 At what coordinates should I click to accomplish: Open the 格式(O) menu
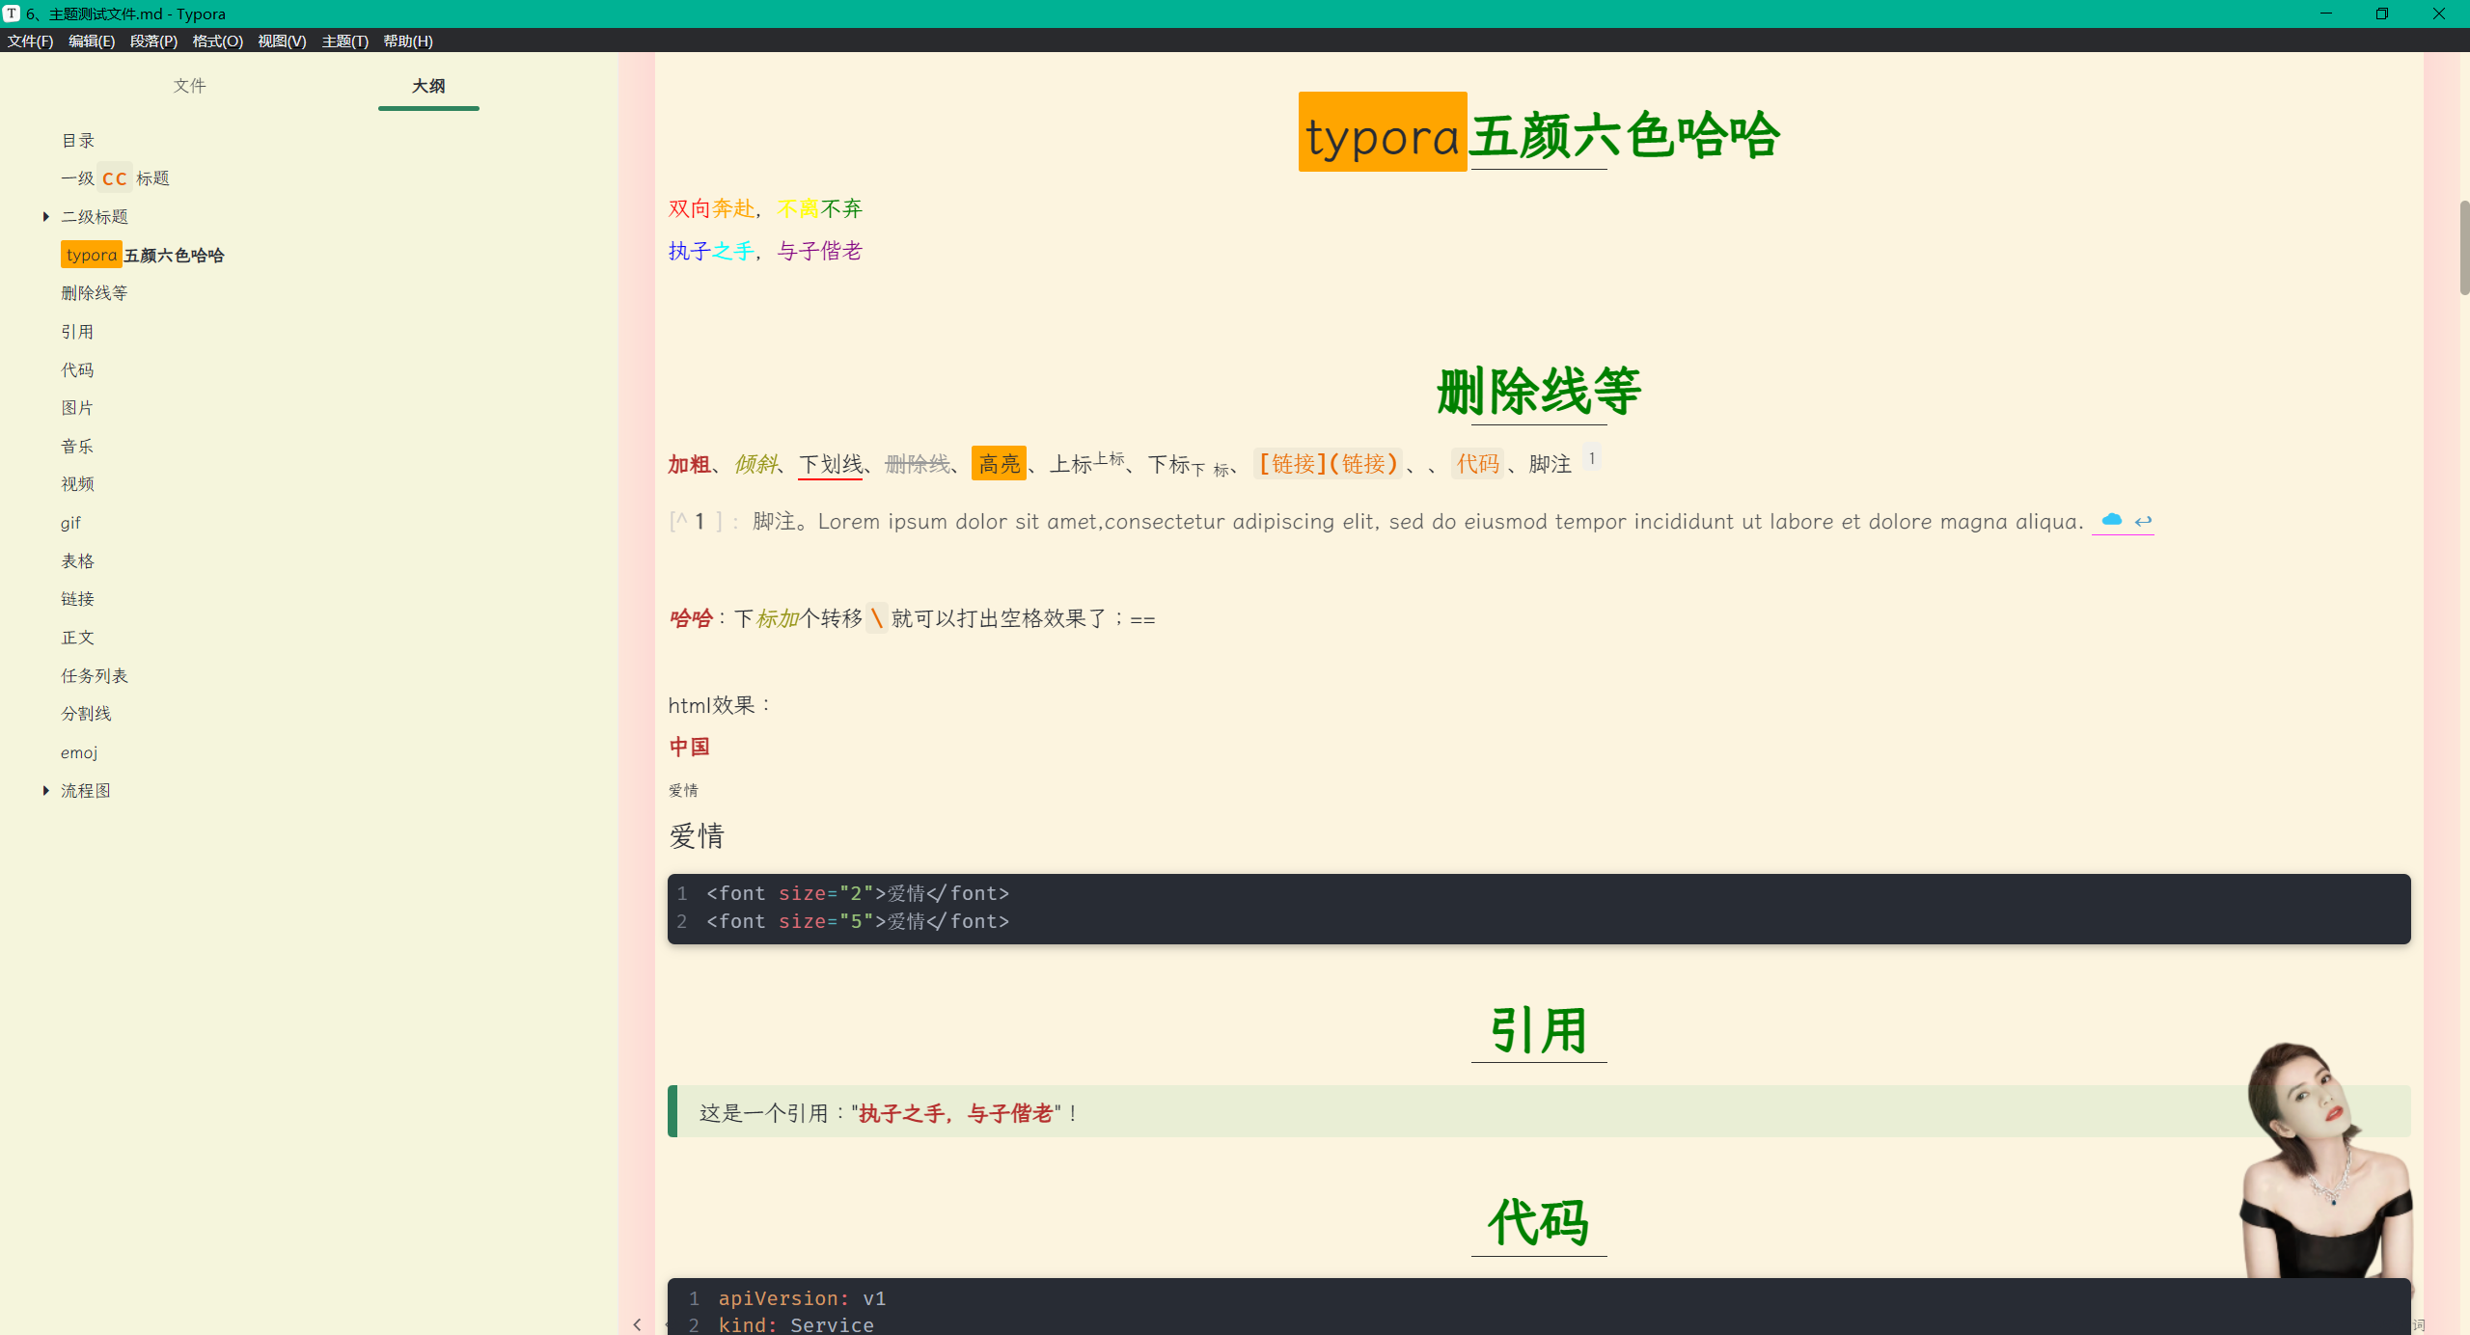(x=217, y=41)
